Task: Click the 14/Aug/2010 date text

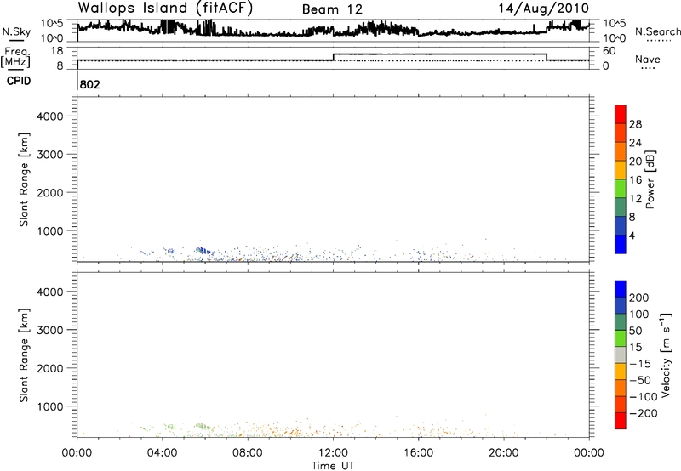Action: (543, 8)
